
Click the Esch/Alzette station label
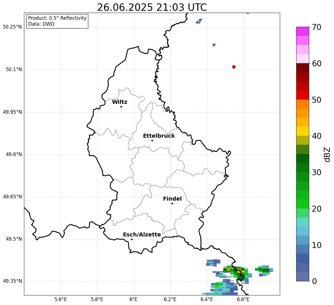[142, 234]
